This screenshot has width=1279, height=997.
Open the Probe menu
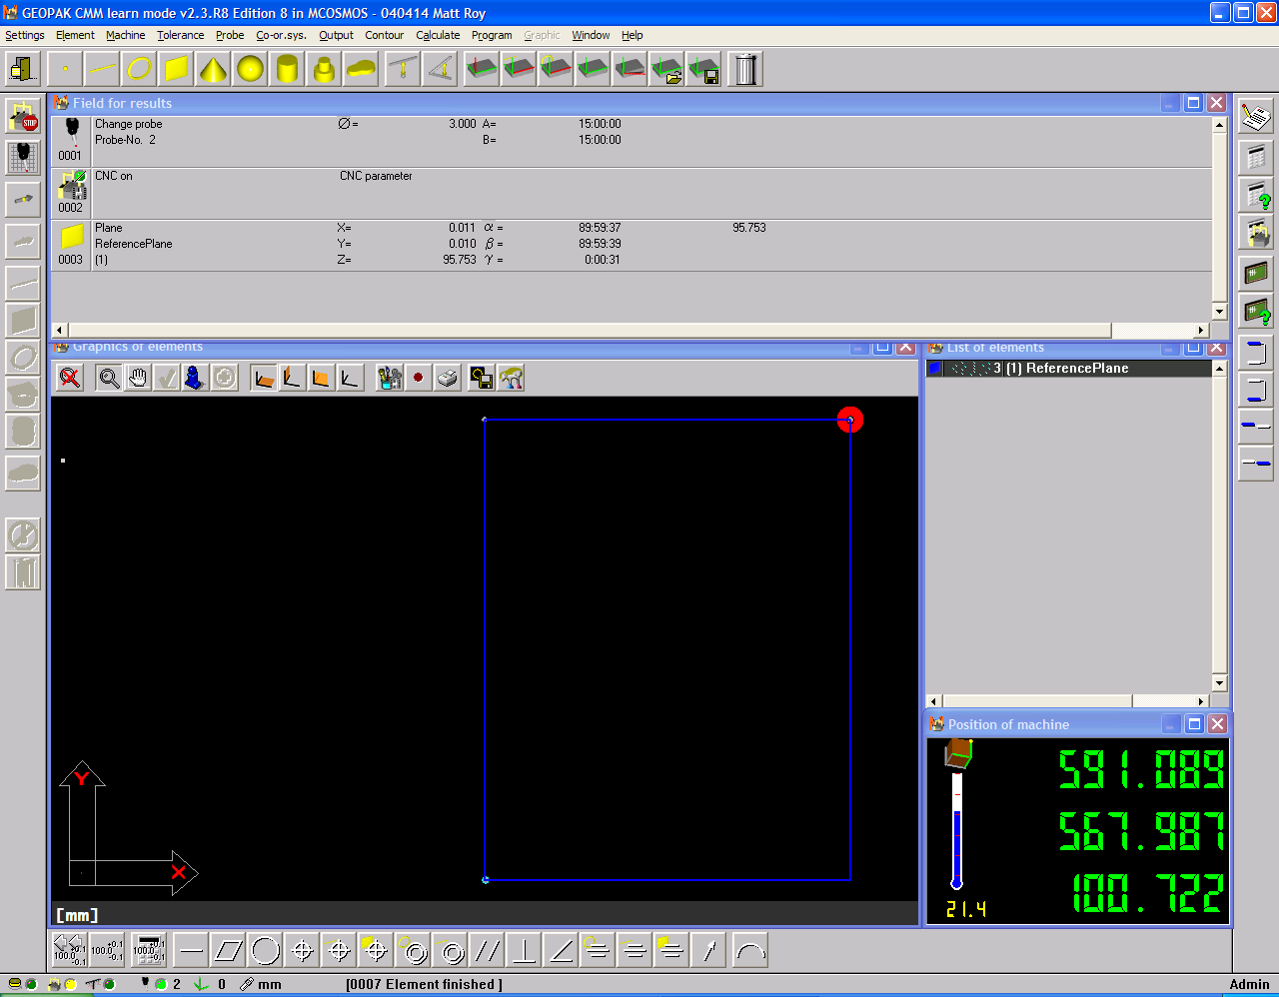point(230,35)
